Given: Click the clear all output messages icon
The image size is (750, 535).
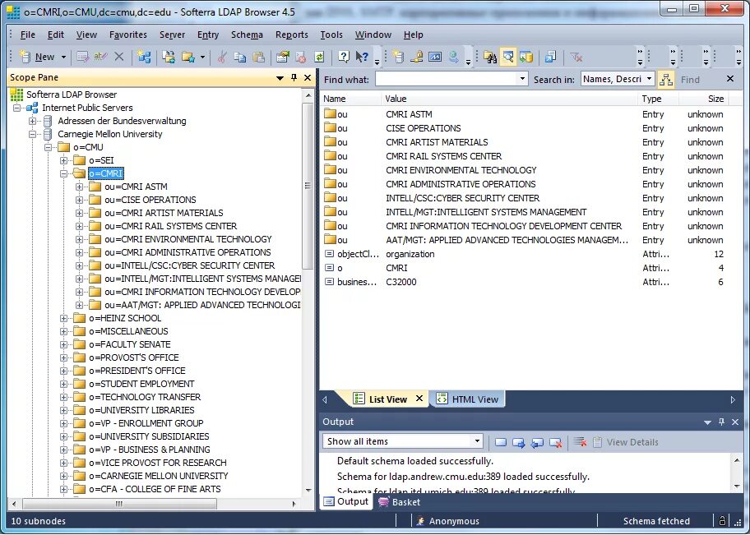Looking at the screenshot, I should click(x=581, y=442).
